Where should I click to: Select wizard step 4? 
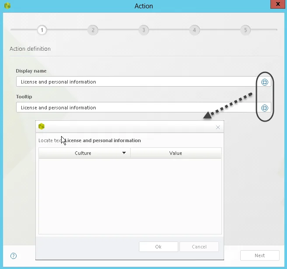click(194, 30)
